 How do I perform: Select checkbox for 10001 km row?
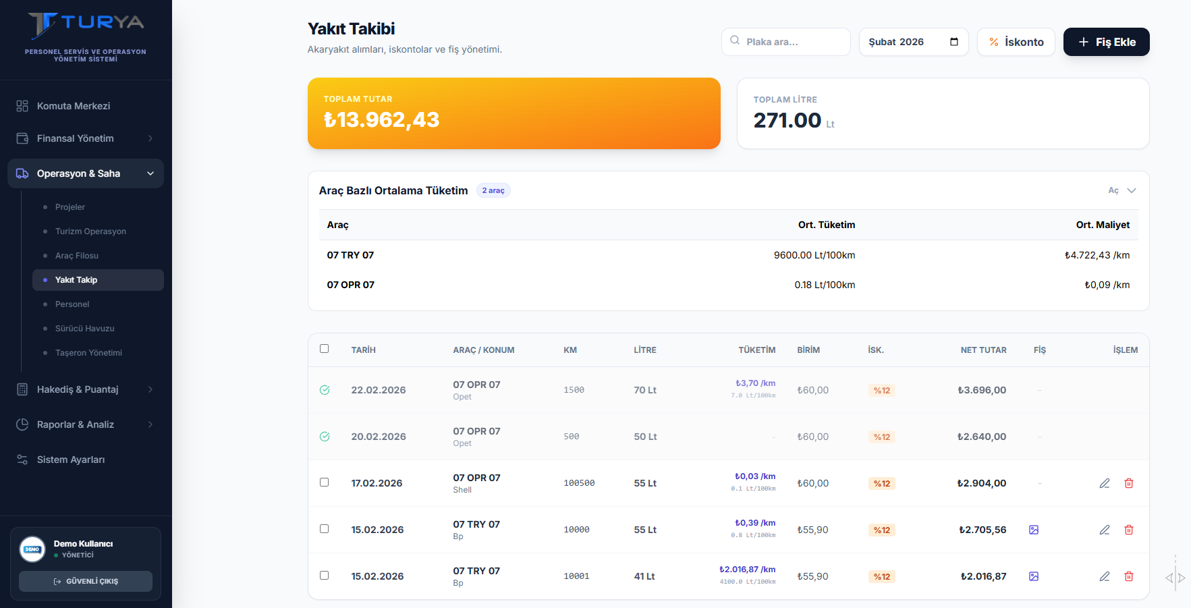pos(325,576)
